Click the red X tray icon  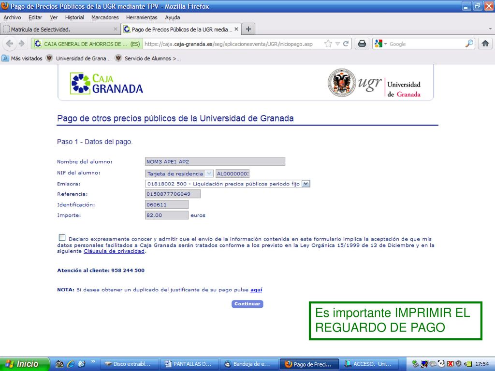(450, 364)
